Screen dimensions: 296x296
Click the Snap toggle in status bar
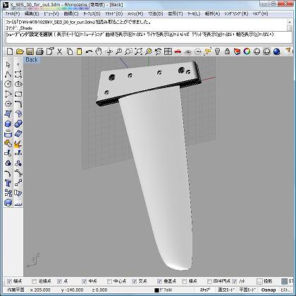coord(205,290)
